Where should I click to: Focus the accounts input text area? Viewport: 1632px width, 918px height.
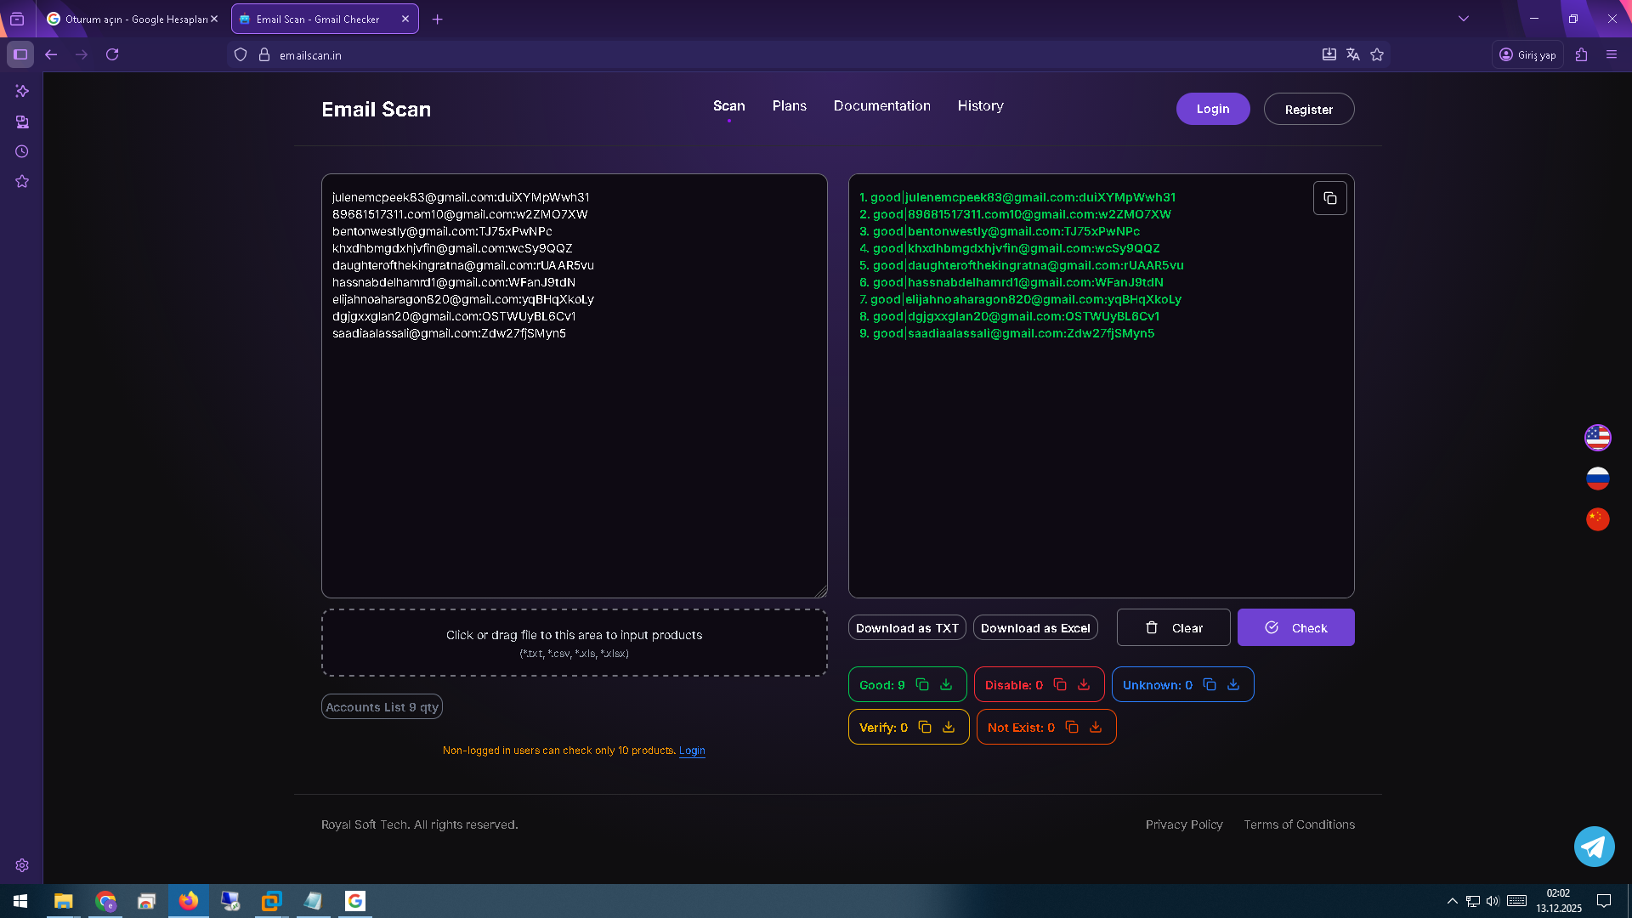coord(575,386)
